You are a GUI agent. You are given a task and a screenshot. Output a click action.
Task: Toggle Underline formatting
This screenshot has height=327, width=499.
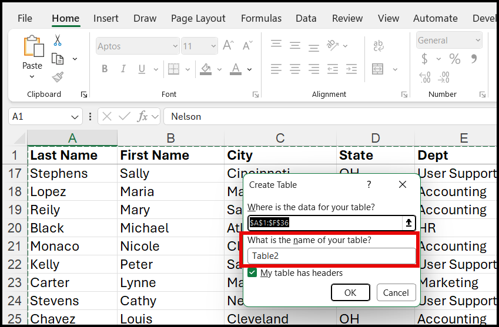click(x=142, y=69)
